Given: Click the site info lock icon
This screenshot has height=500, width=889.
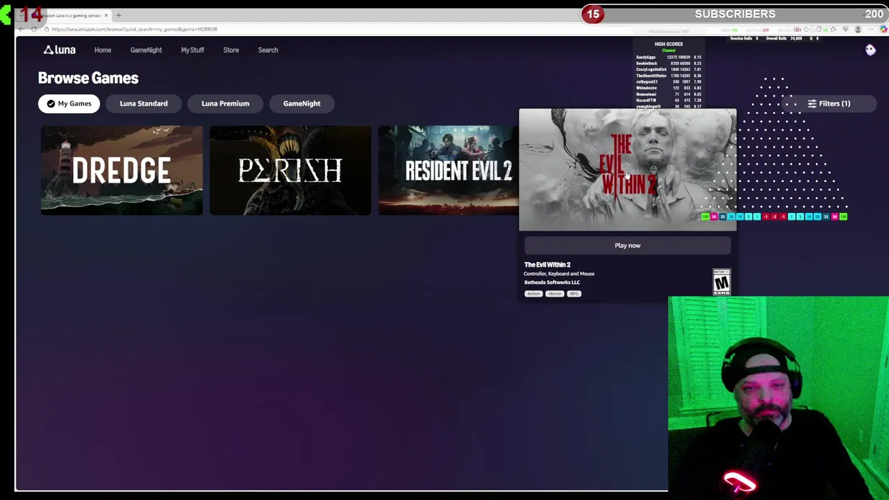Looking at the screenshot, I should click(x=46, y=29).
